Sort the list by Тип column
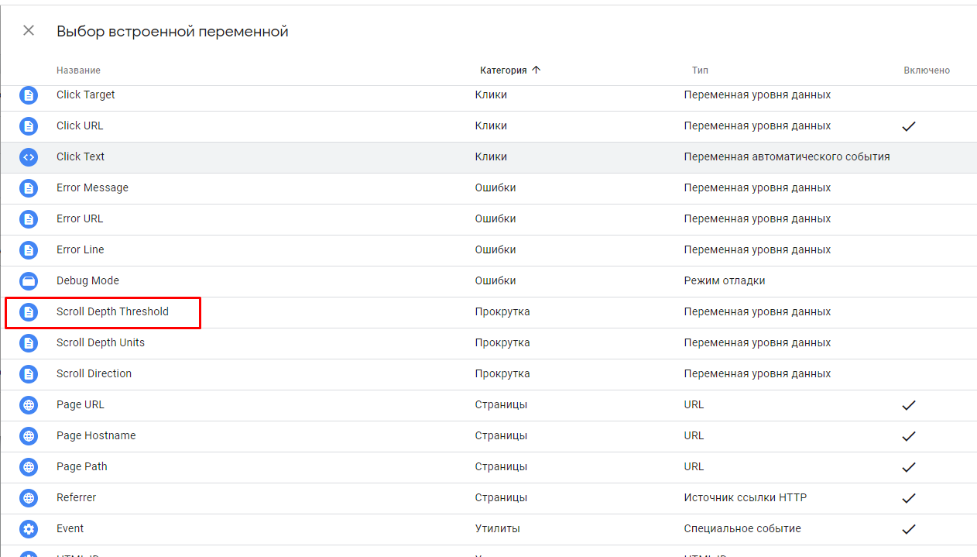Image resolution: width=977 pixels, height=557 pixels. [700, 70]
